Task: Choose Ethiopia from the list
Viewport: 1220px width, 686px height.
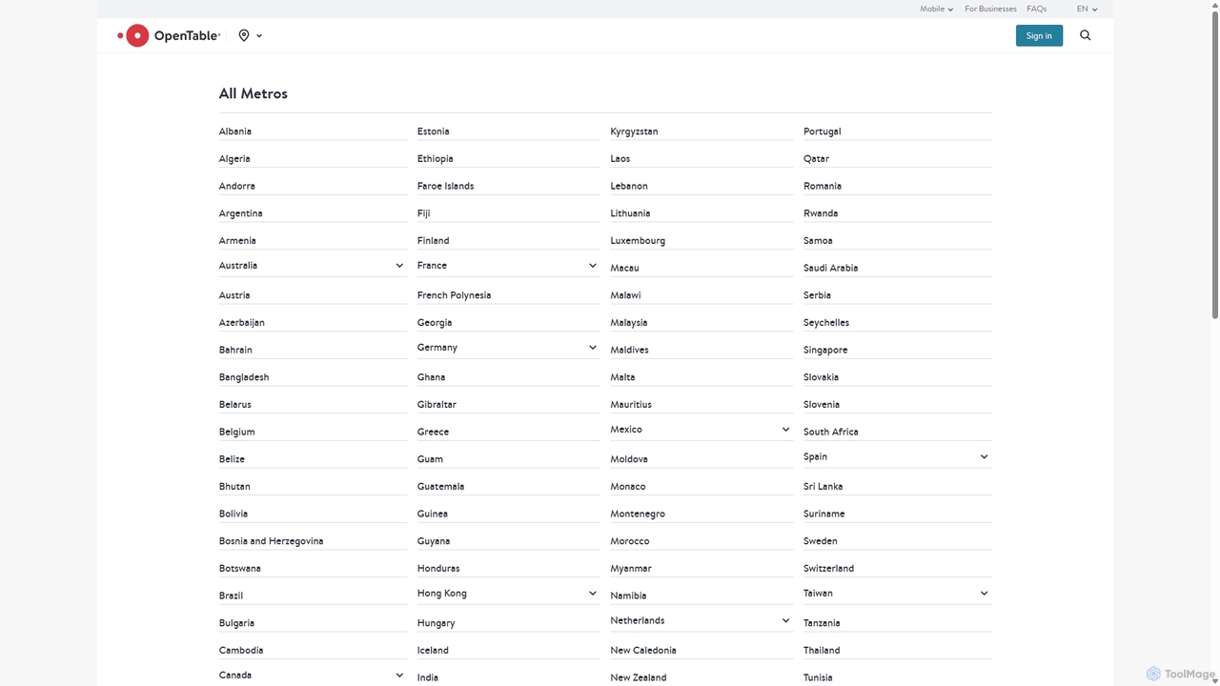Action: [x=435, y=159]
